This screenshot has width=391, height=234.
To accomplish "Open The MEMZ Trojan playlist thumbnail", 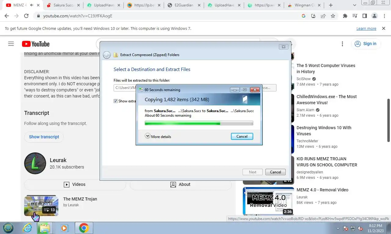I will point(41,206).
